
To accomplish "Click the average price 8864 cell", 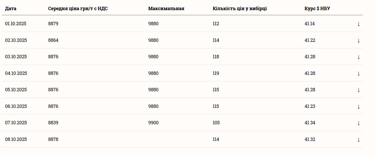I will coord(53,40).
